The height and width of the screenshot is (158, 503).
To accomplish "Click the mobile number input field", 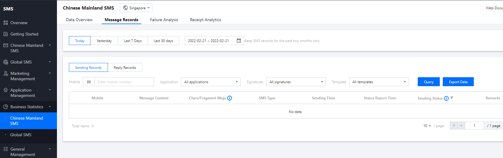I will [124, 82].
